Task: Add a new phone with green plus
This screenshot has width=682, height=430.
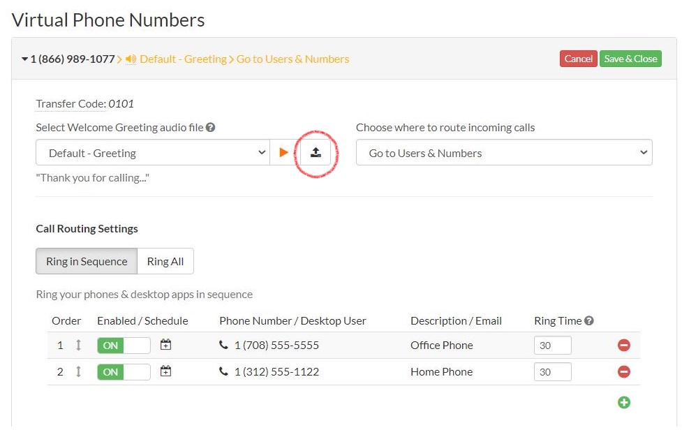Action: point(623,402)
